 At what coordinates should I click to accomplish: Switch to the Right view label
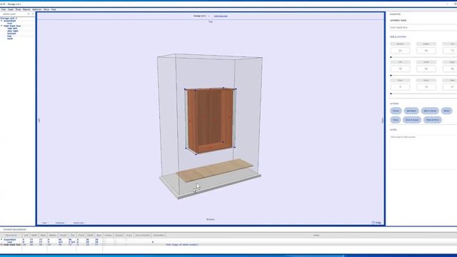pyautogui.click(x=383, y=120)
